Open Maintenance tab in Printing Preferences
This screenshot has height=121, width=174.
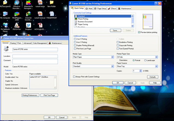pos(125,8)
